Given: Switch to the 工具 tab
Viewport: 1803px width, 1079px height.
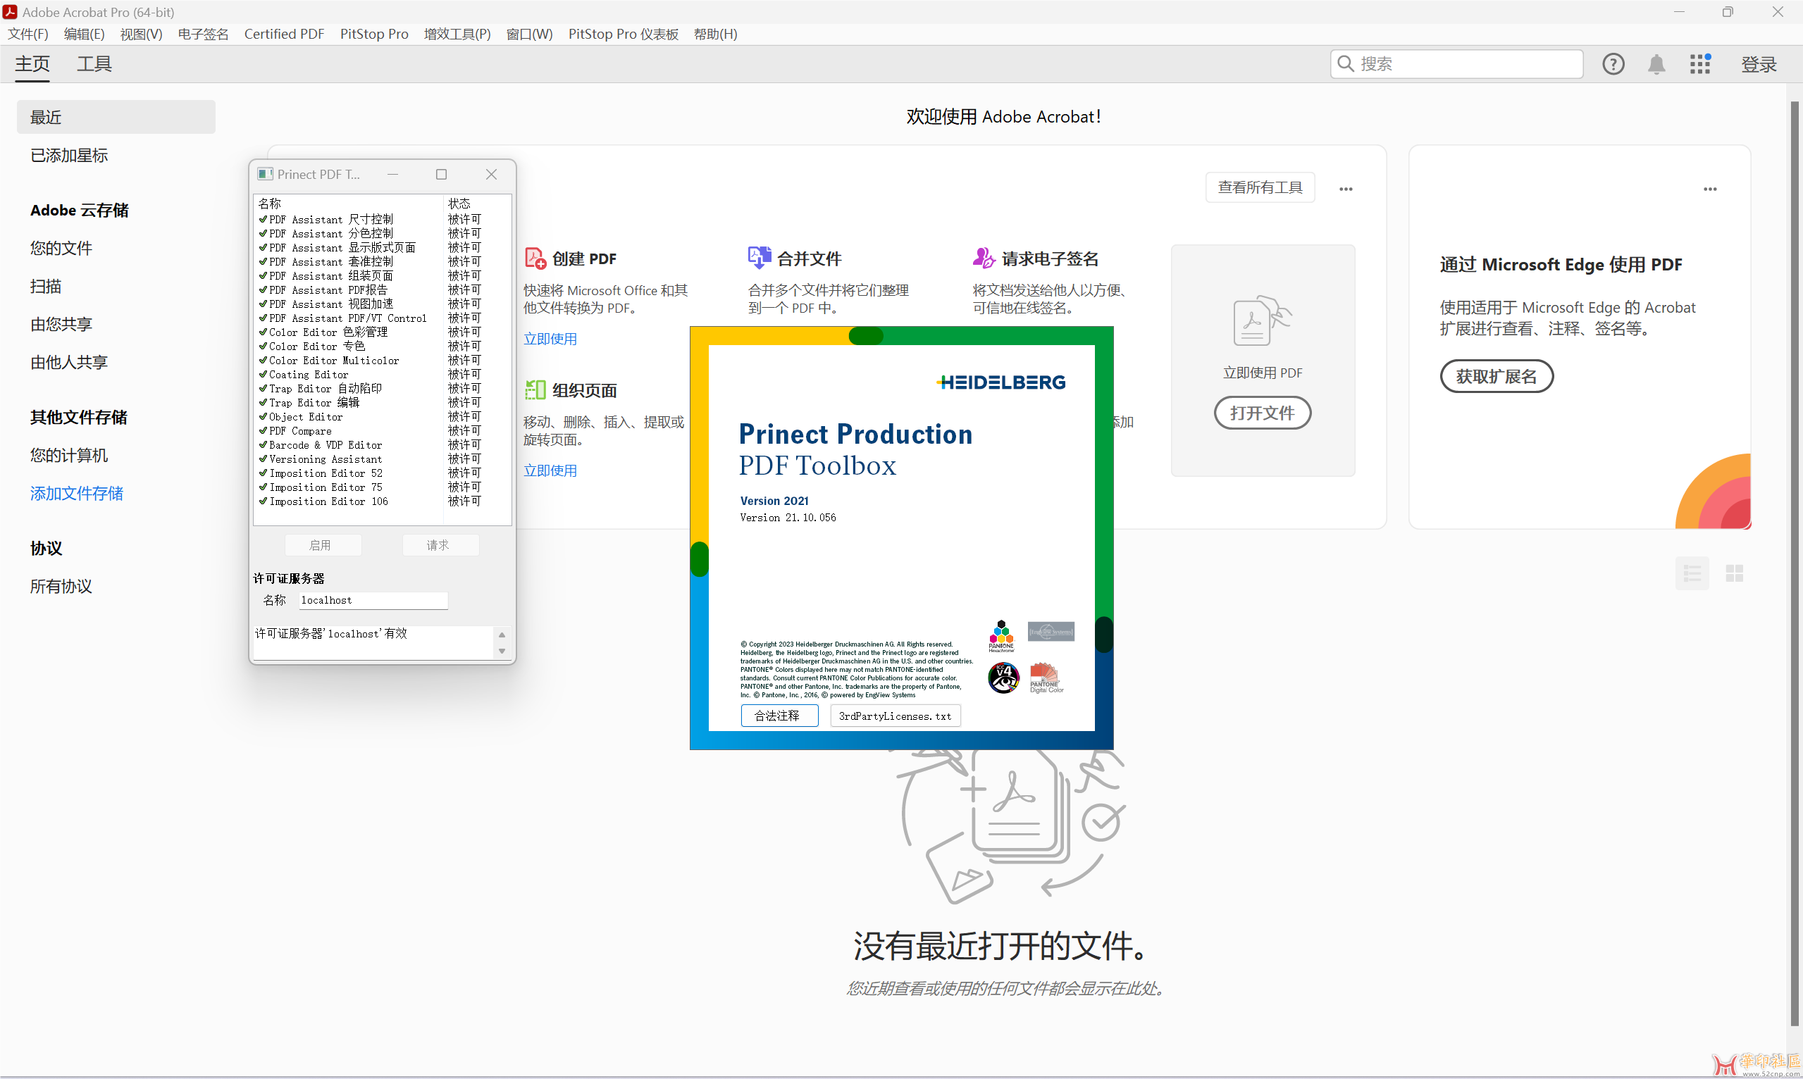Looking at the screenshot, I should pos(94,64).
